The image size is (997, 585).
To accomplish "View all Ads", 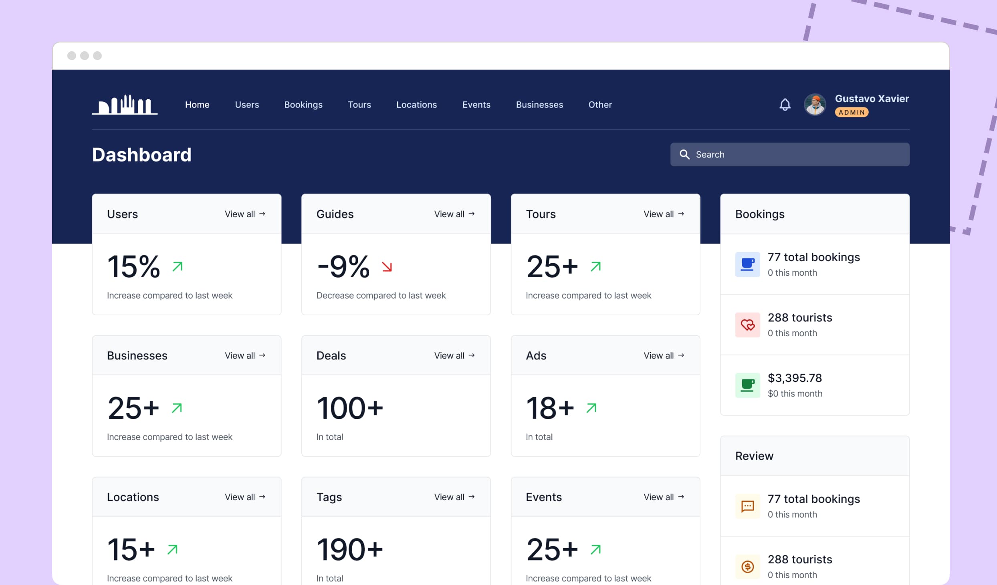I will (664, 355).
